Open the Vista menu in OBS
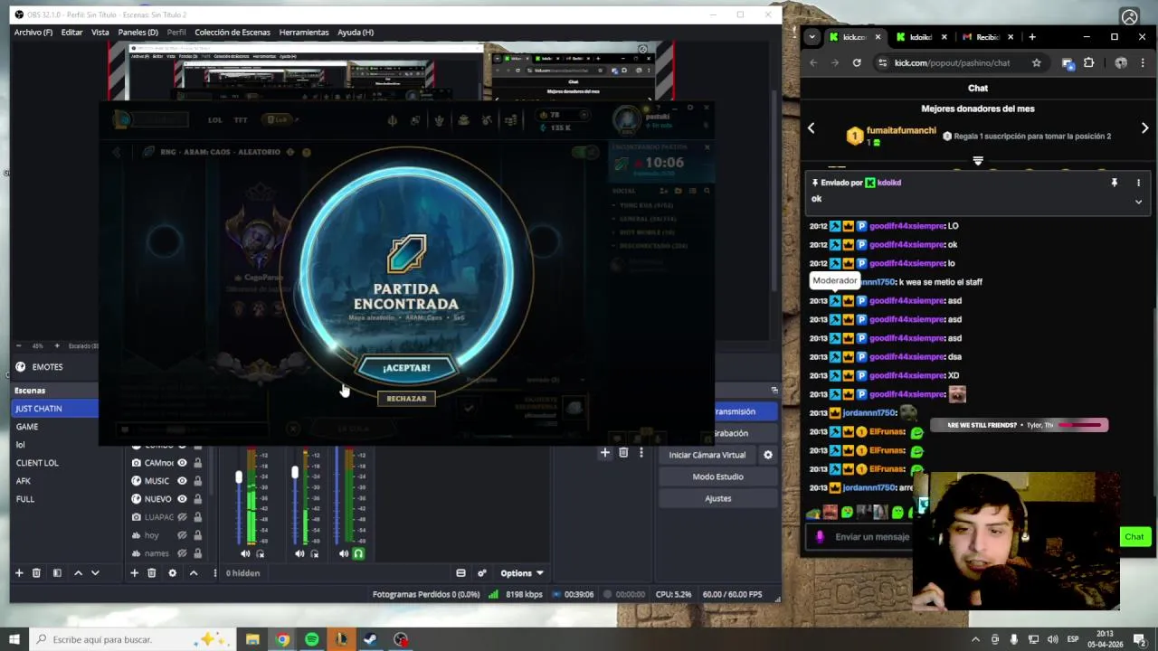 click(100, 33)
